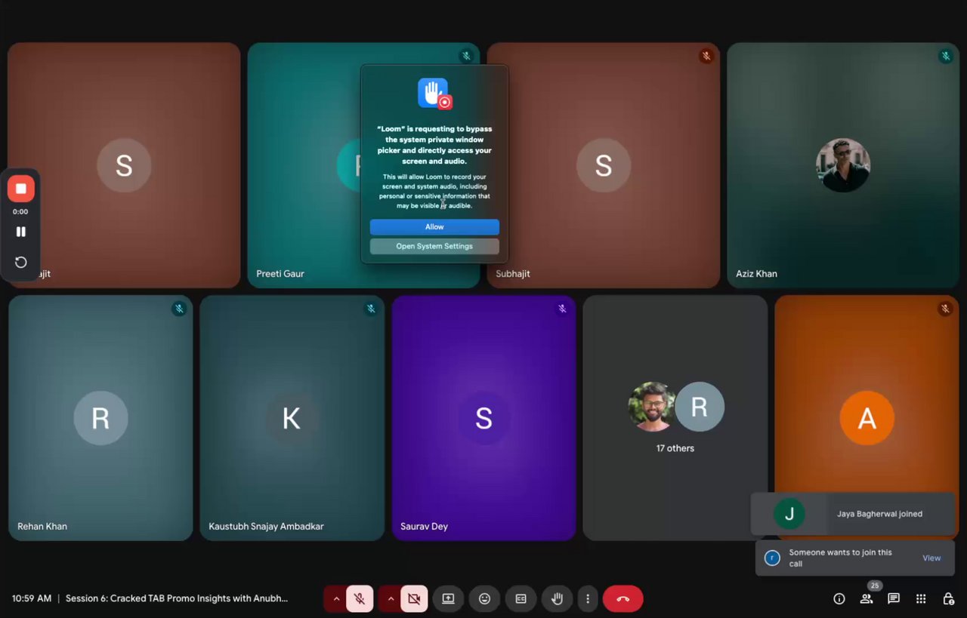Screen dimensions: 967x618
Task: Click muted mic icon on Subhajit's tile
Action: pos(706,56)
